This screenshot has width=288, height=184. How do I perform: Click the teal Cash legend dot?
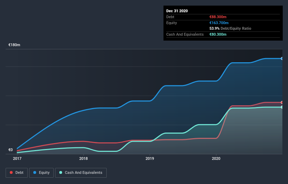61,172
